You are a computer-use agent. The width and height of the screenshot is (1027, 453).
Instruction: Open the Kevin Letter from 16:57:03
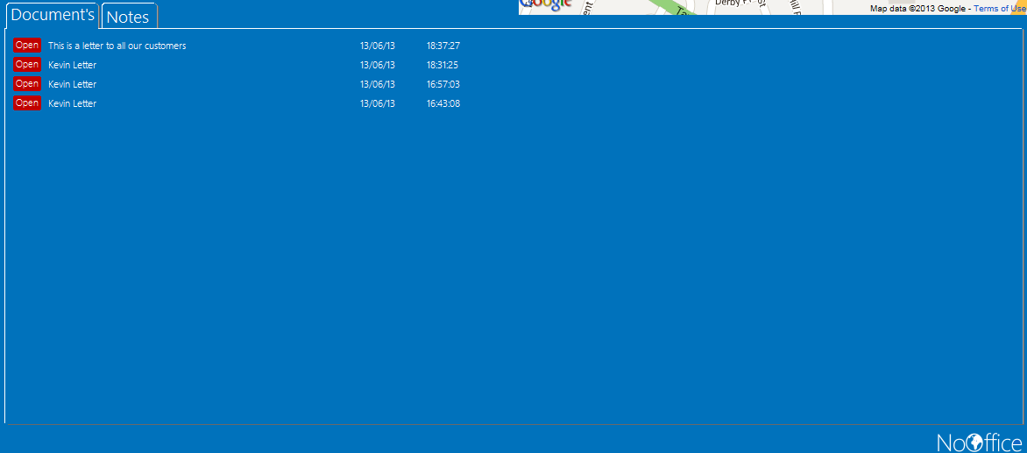coord(27,84)
